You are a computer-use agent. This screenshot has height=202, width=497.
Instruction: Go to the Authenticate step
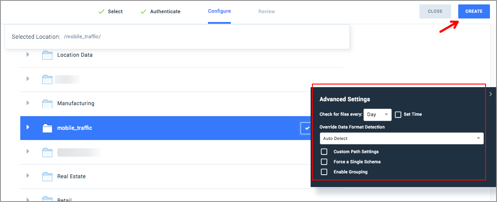165,11
